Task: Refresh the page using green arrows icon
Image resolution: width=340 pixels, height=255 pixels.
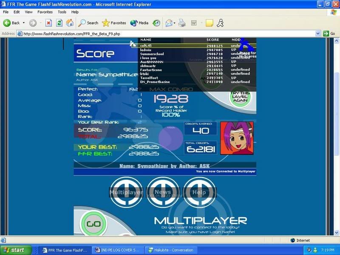Action: [x=59, y=23]
